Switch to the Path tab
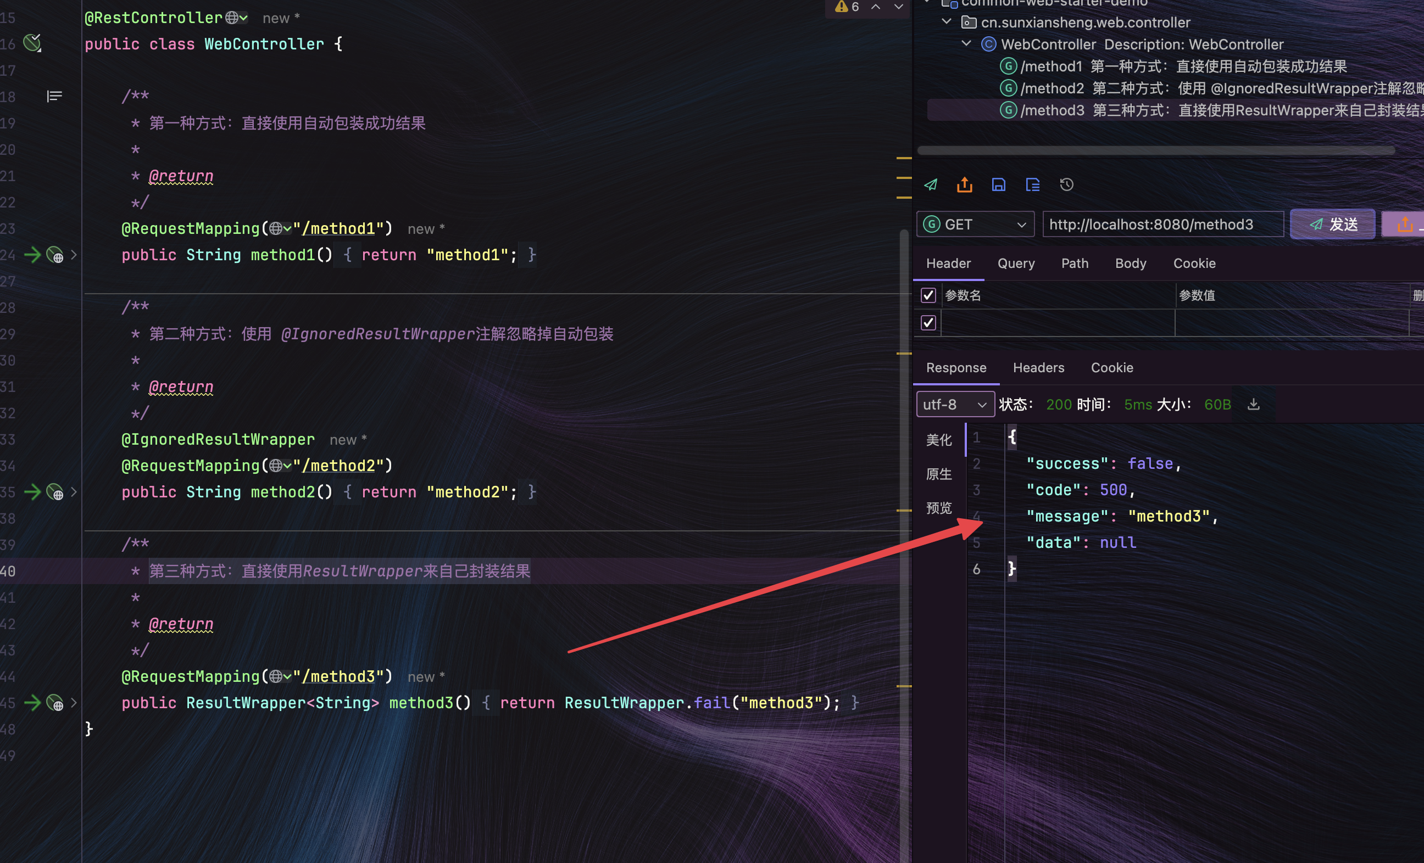Screen dimensions: 1424x863 1075,264
